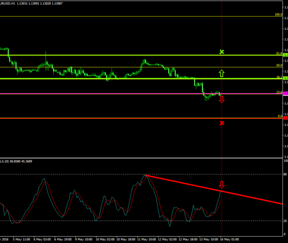Click the red down arrow on price chart
The width and height of the screenshot is (288, 243).
221,99
